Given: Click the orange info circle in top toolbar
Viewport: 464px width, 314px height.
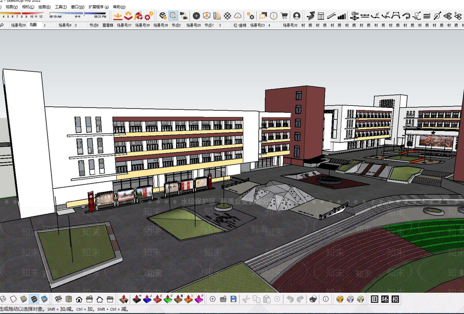Looking at the screenshot, I should click(x=273, y=16).
